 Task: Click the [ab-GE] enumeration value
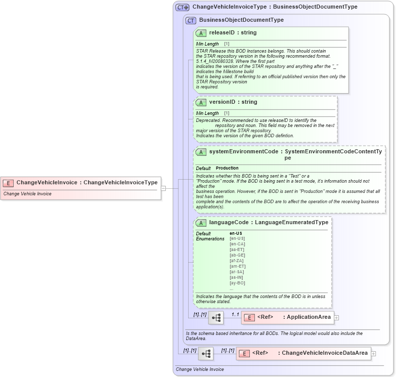(237, 255)
